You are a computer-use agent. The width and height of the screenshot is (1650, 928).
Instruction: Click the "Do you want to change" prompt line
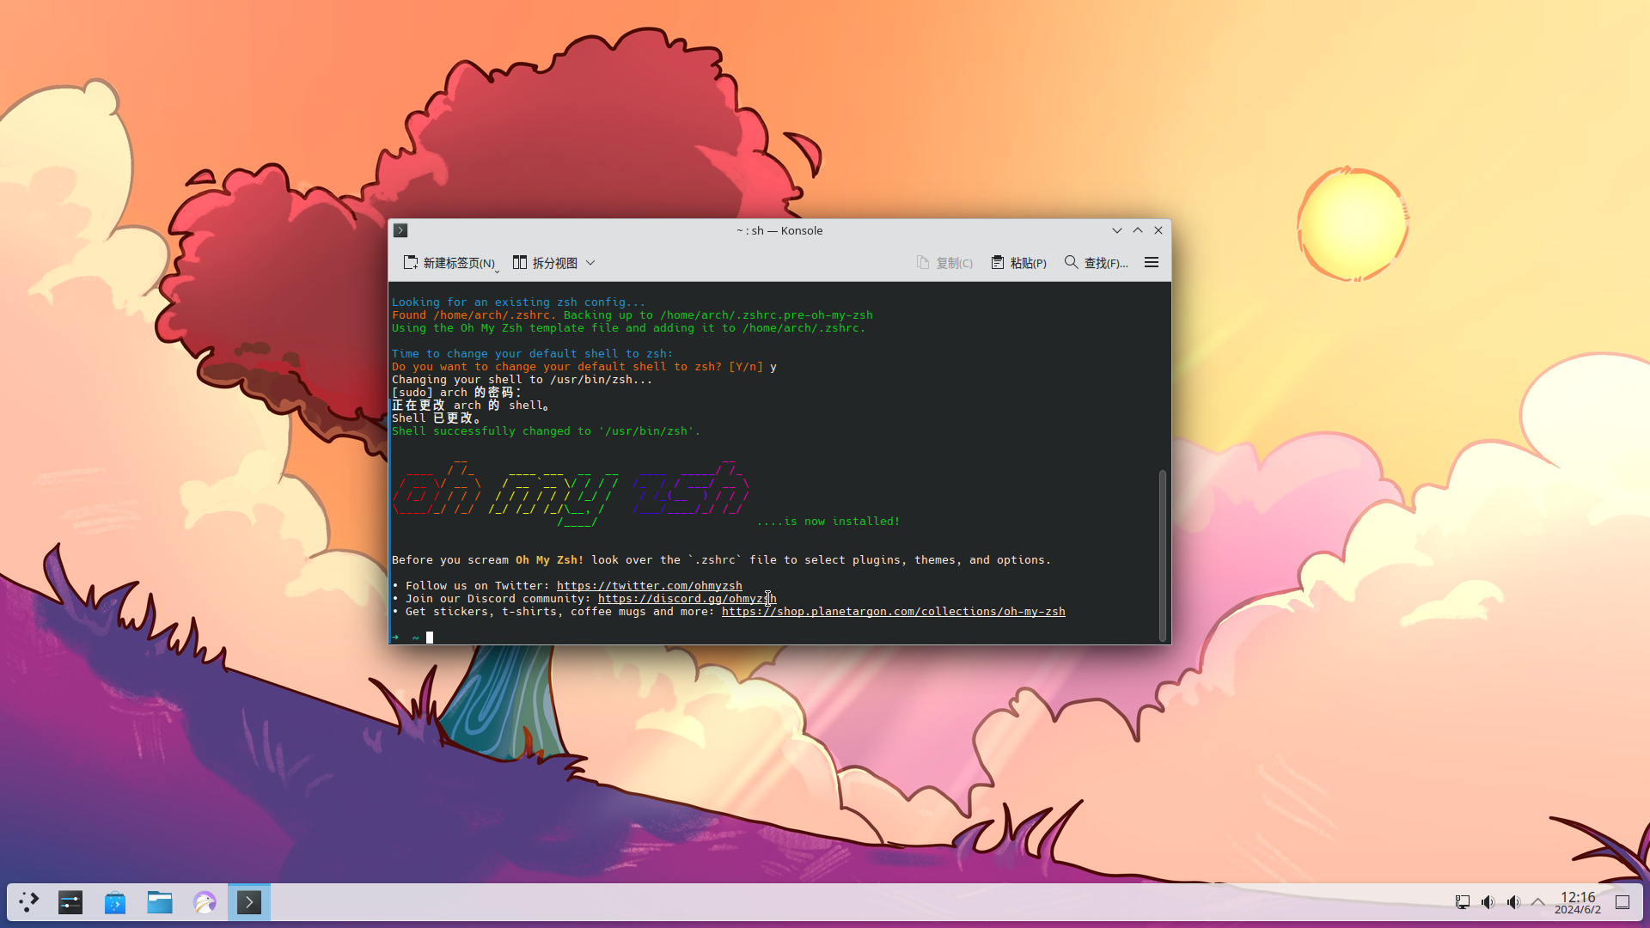(x=584, y=367)
